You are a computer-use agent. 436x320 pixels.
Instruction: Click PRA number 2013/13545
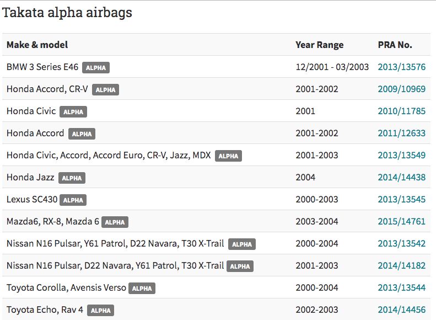coord(401,200)
